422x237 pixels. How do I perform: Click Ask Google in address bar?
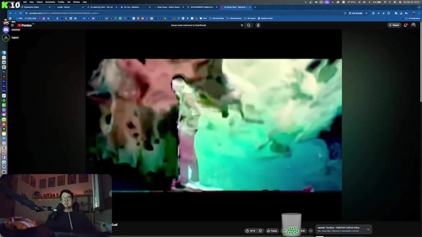pyautogui.click(x=355, y=13)
